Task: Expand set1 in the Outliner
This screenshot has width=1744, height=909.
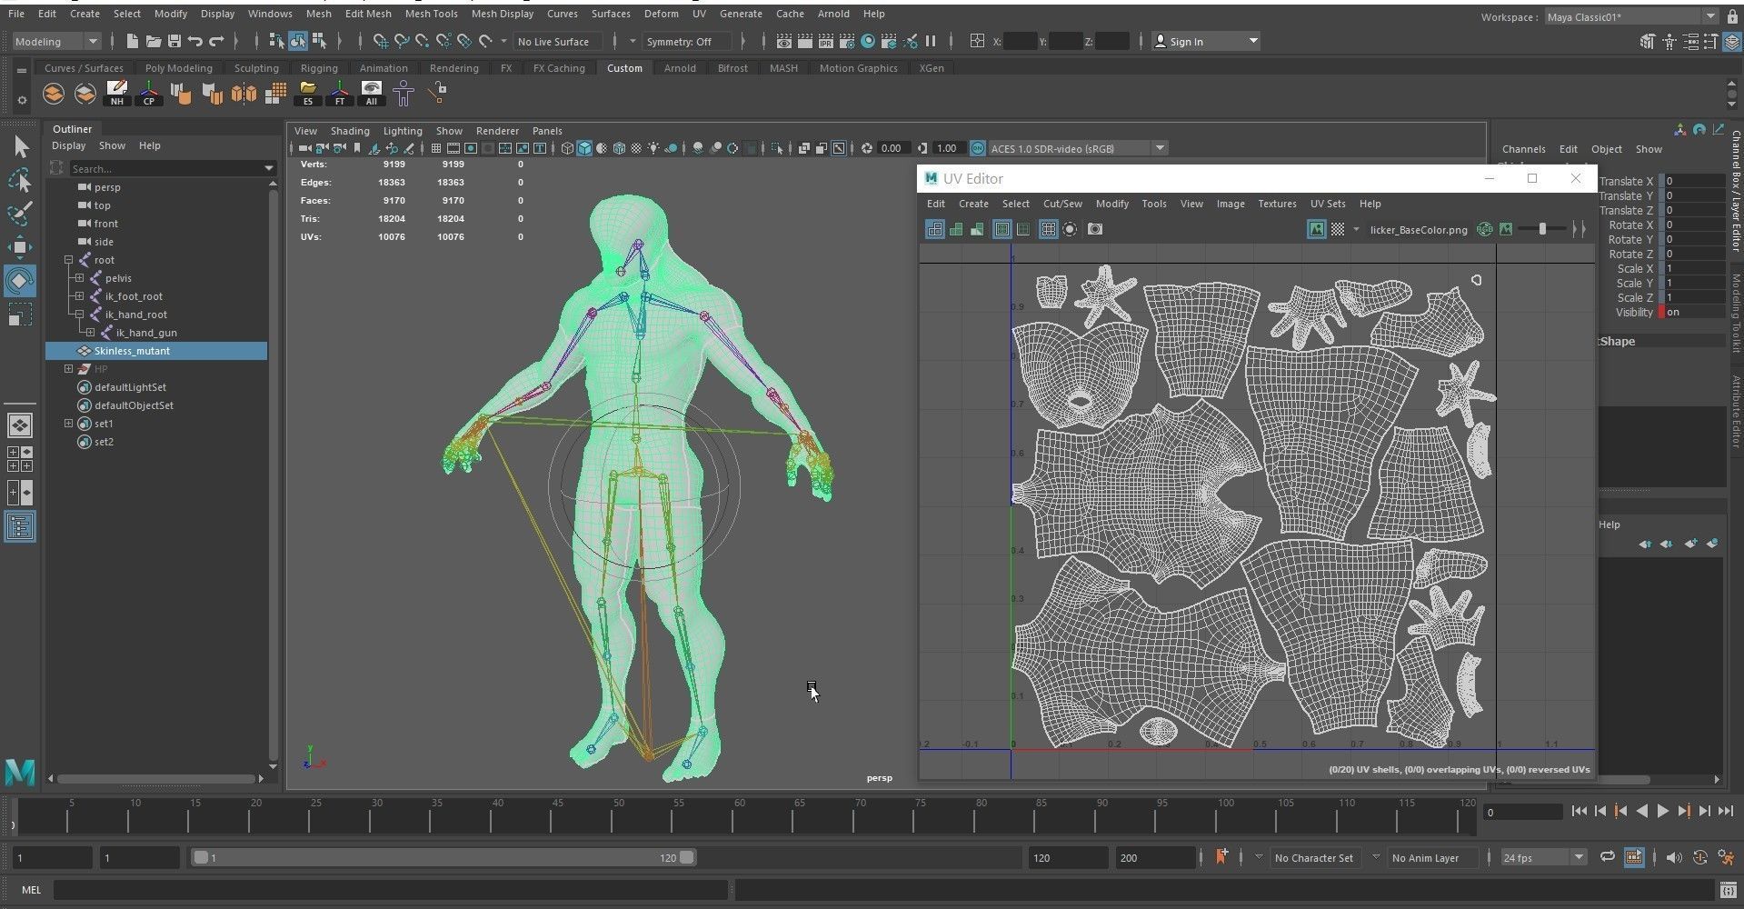Action: (x=69, y=424)
